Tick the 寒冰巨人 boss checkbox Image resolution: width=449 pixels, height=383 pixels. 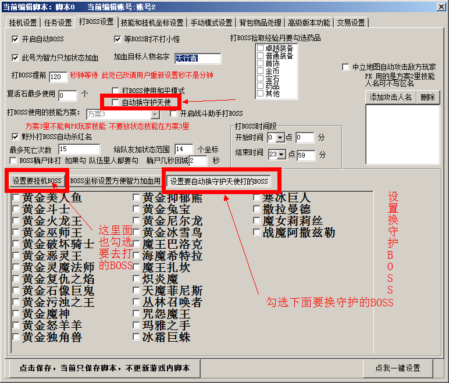point(257,198)
